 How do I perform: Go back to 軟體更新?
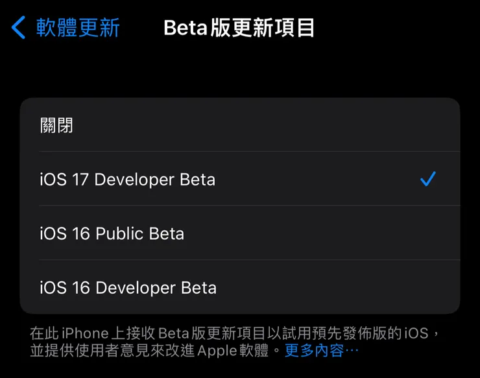coord(78,28)
